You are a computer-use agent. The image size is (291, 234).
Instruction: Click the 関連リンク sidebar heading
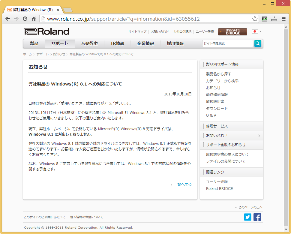[215, 172]
